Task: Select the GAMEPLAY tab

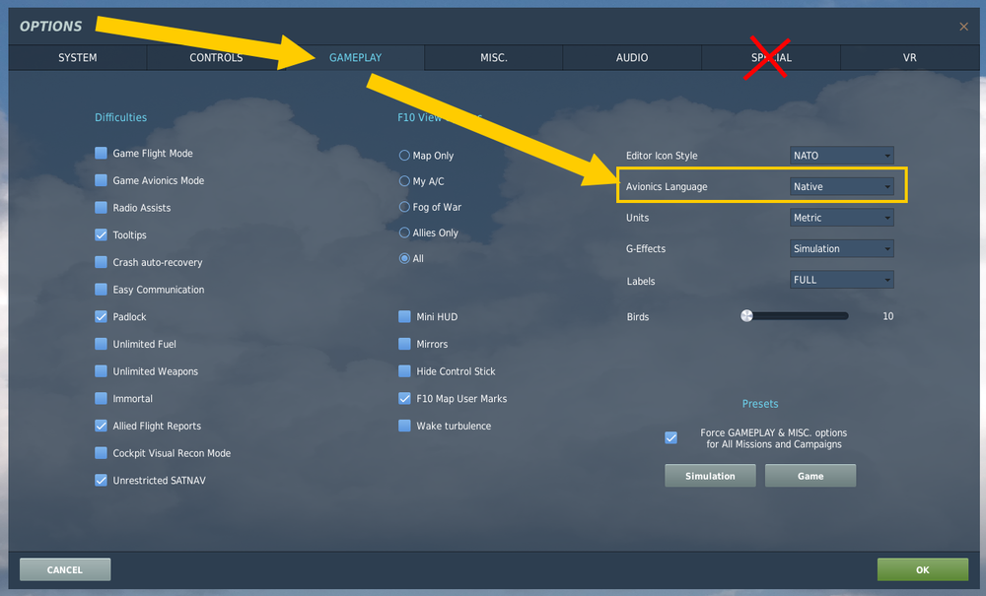Action: (355, 58)
